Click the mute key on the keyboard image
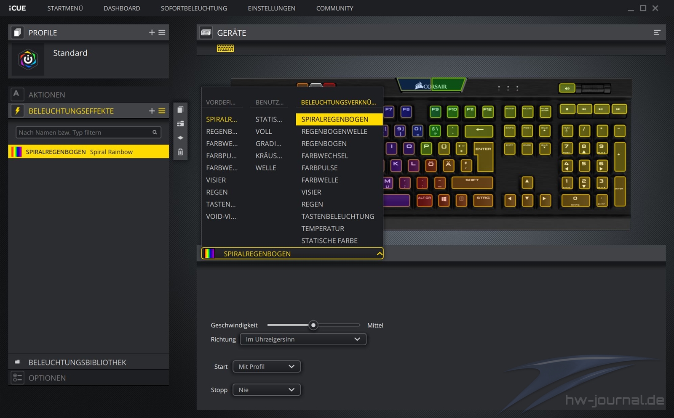Viewport: 674px width, 418px height. 567,88
